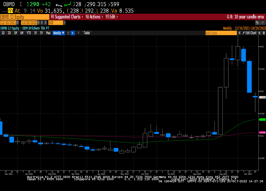
Task: Shift date range forward with right chevron
Action: coord(45,23)
